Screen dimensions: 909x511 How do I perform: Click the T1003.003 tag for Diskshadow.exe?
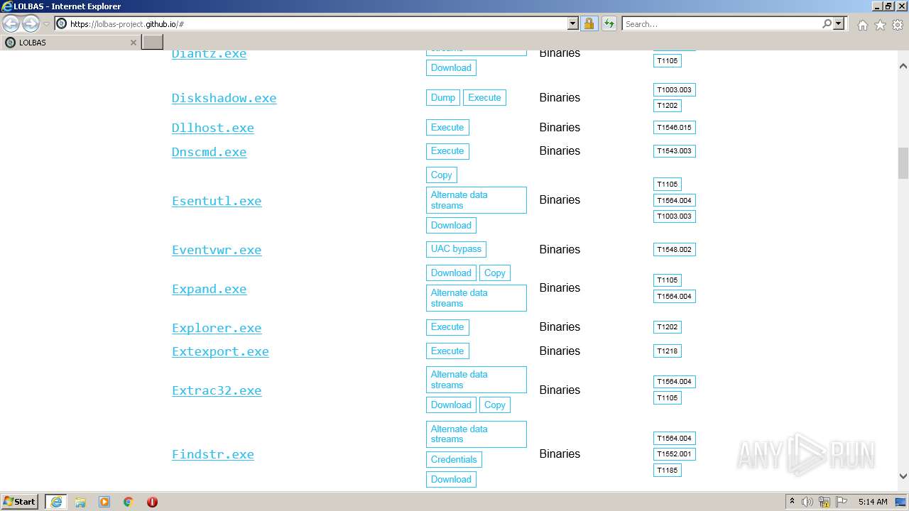(x=674, y=90)
